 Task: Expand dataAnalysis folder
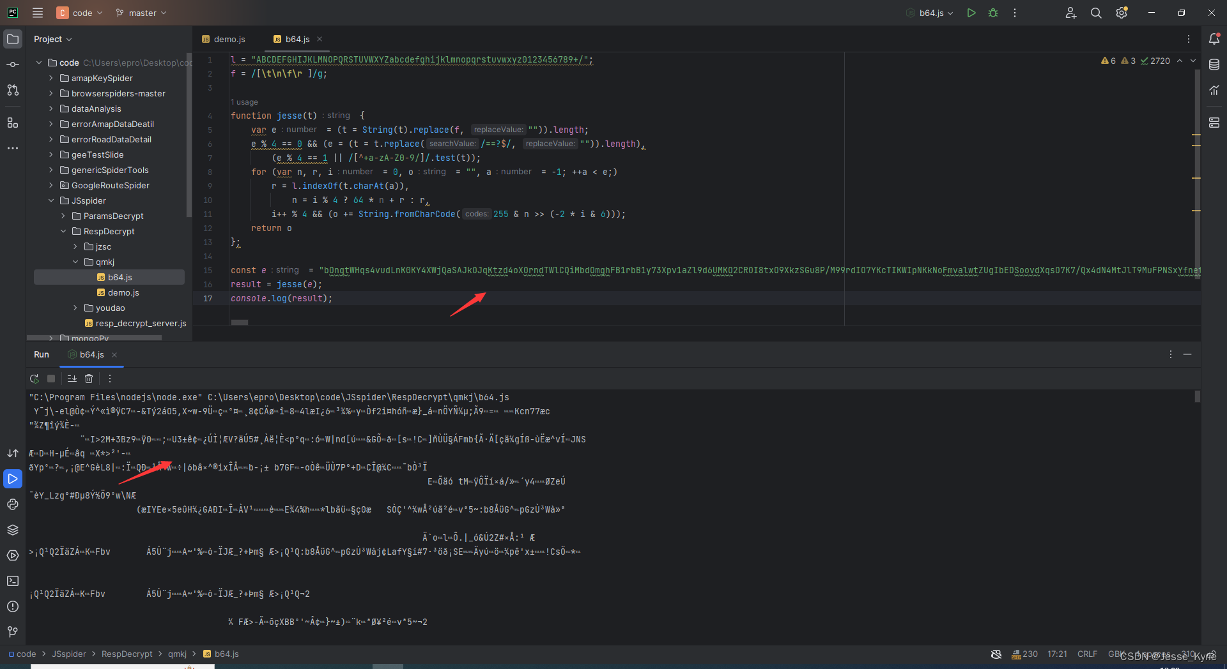pos(51,109)
